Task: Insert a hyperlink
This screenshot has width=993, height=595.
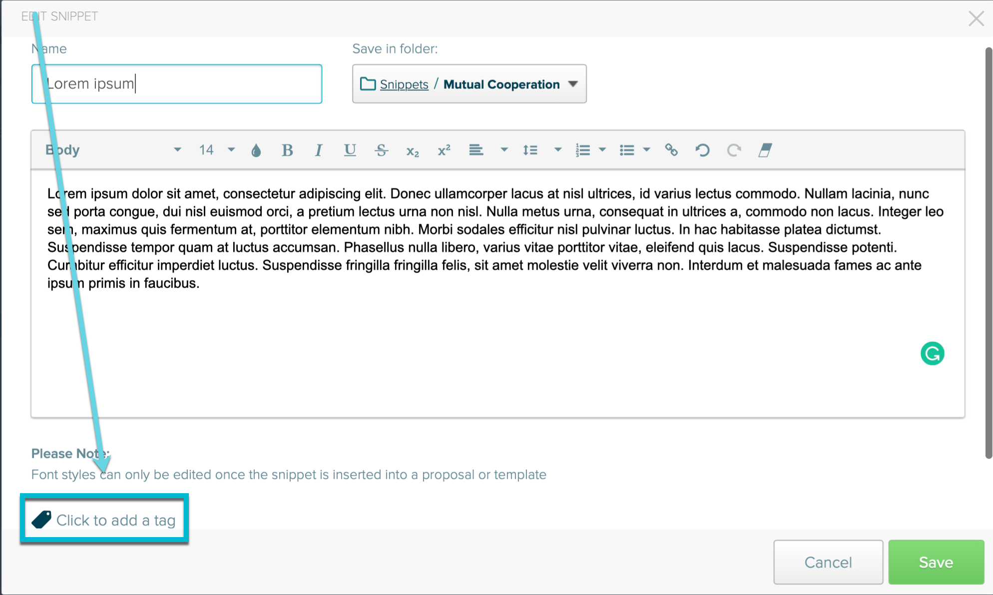Action: [x=671, y=150]
